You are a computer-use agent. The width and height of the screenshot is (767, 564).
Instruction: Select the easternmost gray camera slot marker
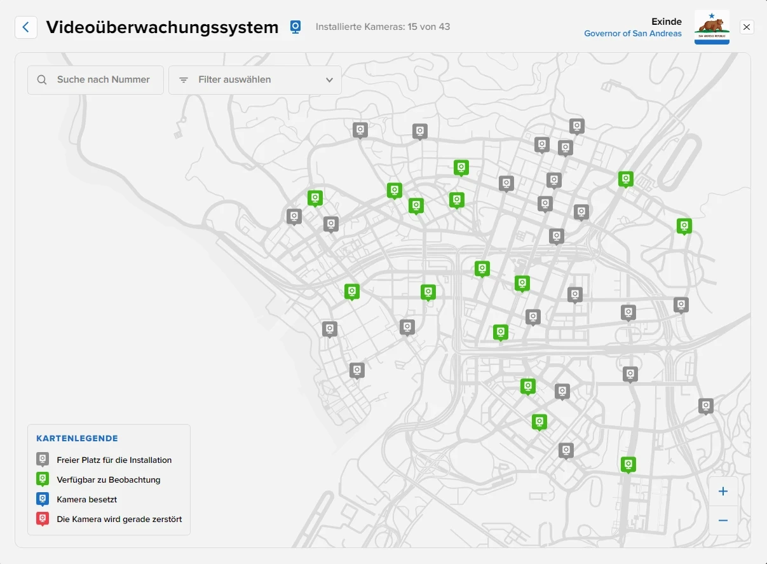point(705,405)
